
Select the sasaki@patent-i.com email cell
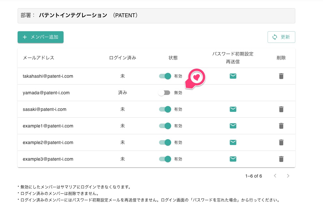[x=45, y=109]
